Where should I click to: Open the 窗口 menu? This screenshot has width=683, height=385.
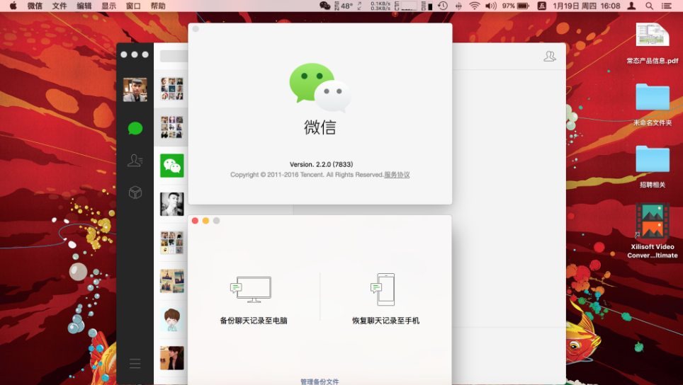coord(133,6)
